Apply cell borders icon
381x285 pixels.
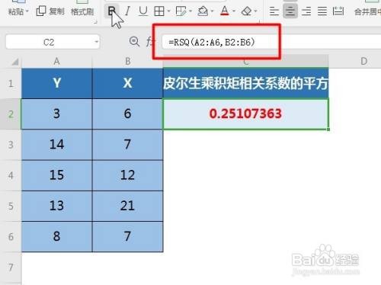[159, 11]
